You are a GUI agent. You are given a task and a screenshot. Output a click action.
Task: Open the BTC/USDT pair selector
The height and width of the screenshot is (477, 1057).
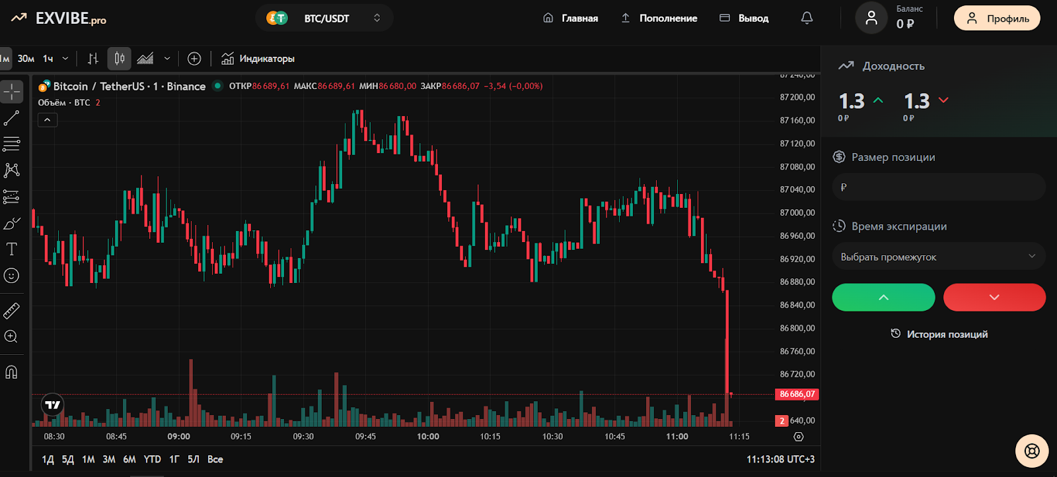324,18
